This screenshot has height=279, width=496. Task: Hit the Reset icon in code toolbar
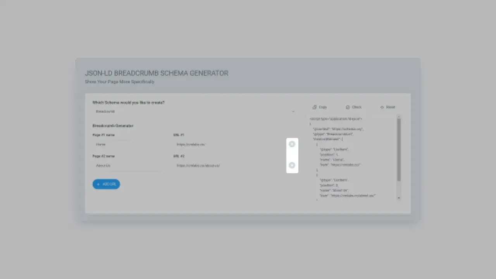click(382, 107)
